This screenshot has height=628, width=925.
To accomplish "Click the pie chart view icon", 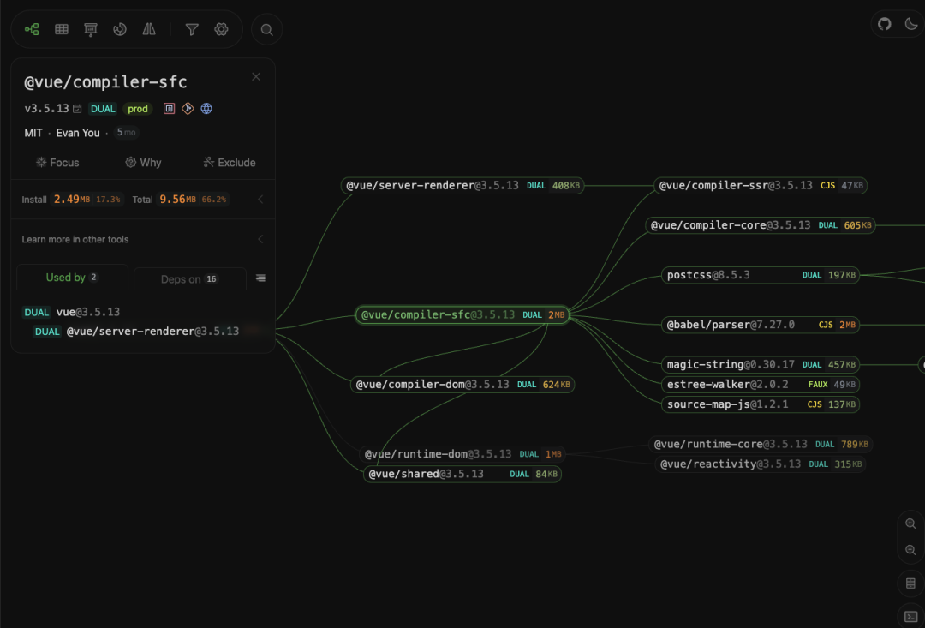I will [119, 28].
